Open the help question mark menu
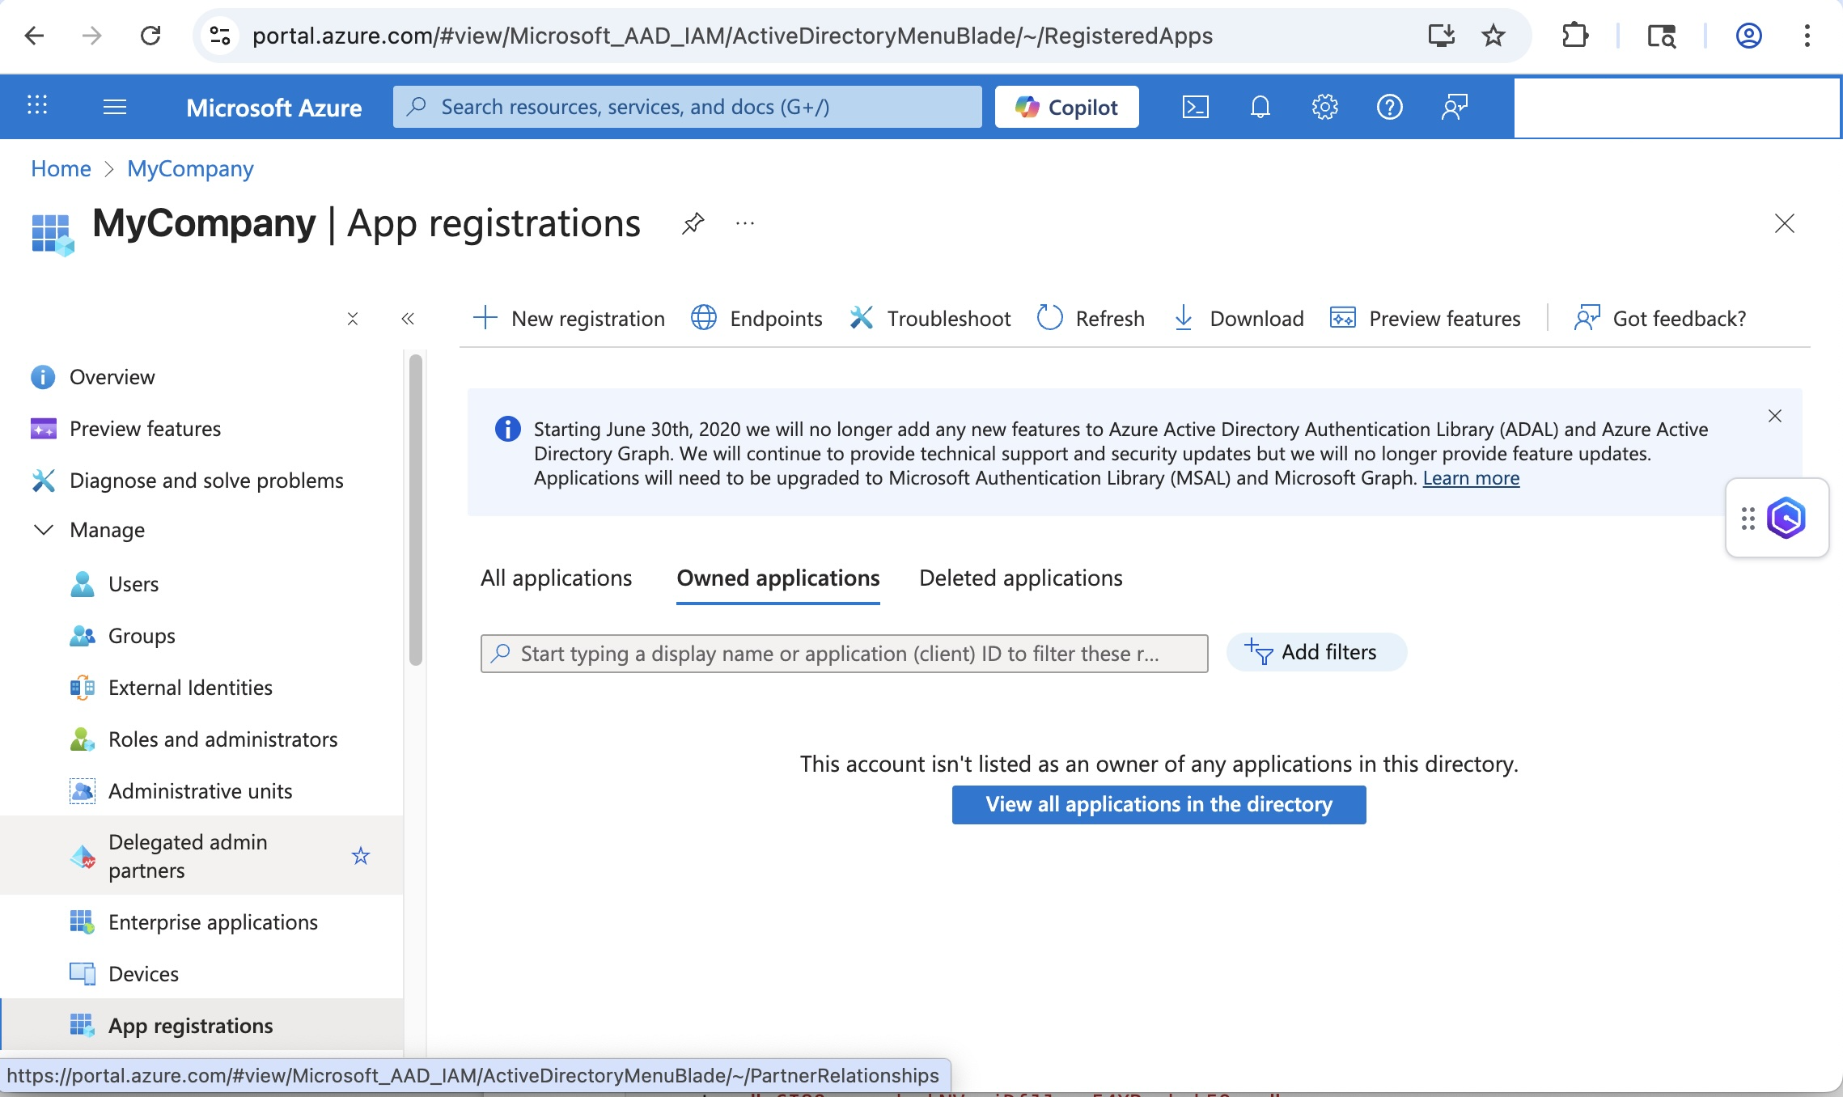 click(1389, 107)
